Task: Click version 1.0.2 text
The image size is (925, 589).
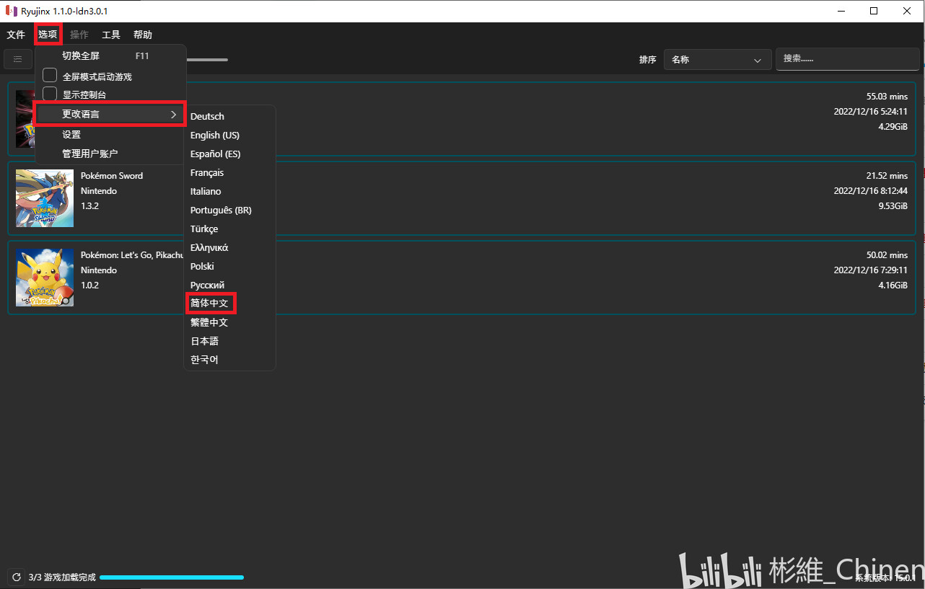Action: point(90,285)
